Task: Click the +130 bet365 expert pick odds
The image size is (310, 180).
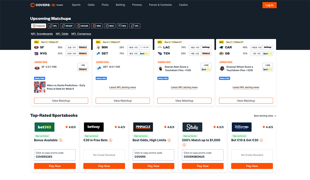Action: [x=206, y=67]
